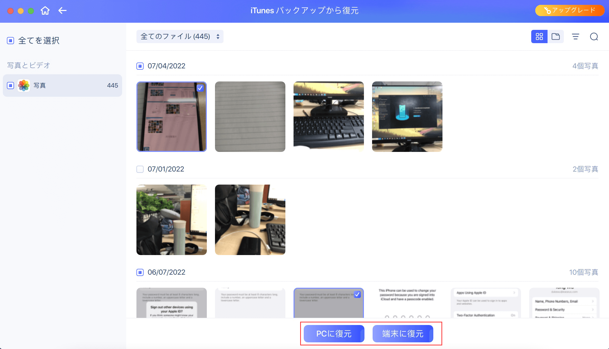This screenshot has width=609, height=349.
Task: Click PCに復元 button
Action: pos(334,334)
